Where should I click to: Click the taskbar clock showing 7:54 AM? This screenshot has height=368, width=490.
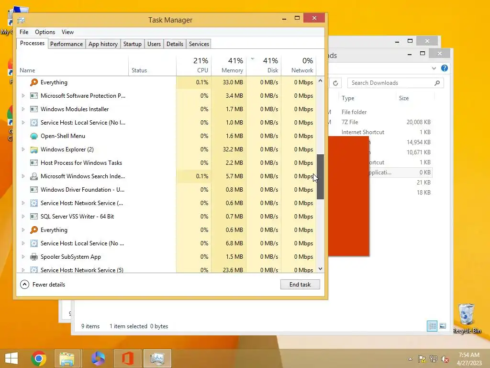tap(469, 359)
